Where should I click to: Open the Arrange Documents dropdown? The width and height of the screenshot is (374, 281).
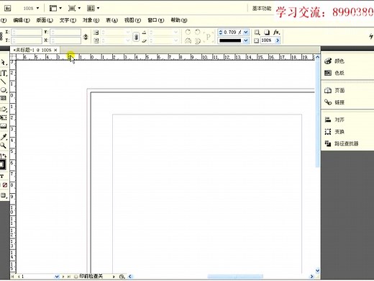[x=93, y=9]
